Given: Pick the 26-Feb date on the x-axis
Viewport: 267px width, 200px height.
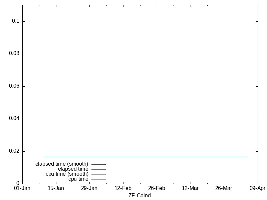Looking at the screenshot, I should pos(157,188).
